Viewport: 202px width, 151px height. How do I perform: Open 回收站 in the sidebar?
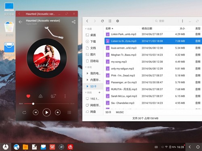[93, 61]
